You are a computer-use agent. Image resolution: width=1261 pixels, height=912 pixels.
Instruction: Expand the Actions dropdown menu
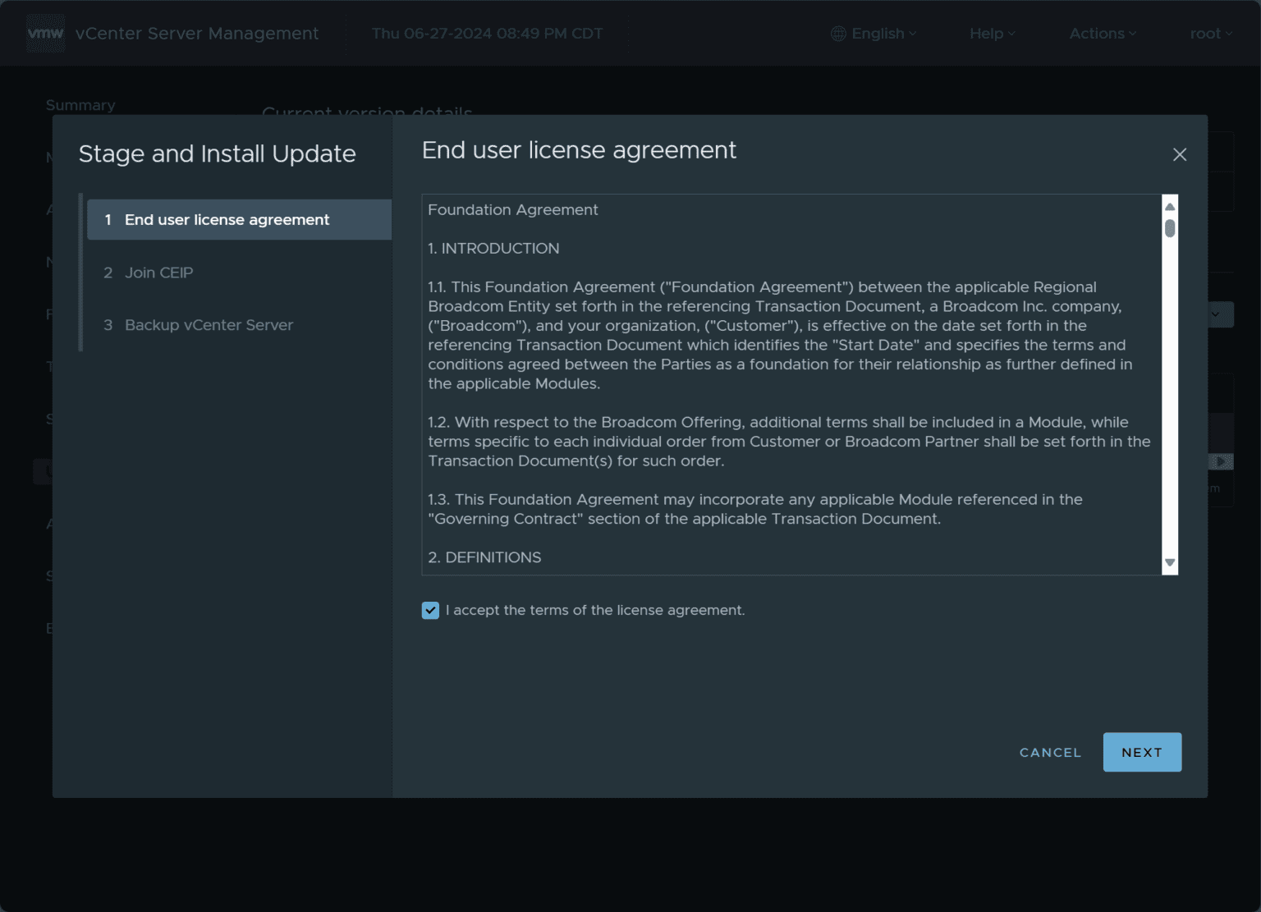(x=1102, y=34)
